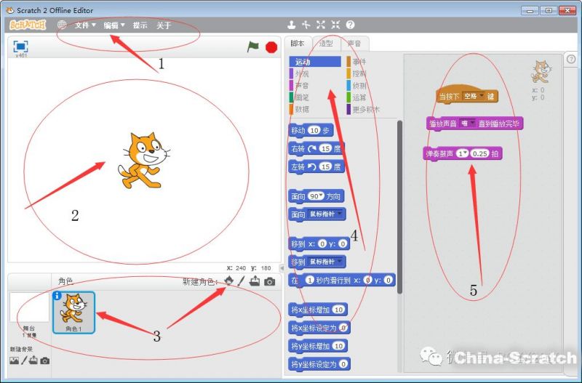Viewport: 582px width, 383px height.
Task: Select the 控制 (Control) block category
Action: click(x=359, y=73)
